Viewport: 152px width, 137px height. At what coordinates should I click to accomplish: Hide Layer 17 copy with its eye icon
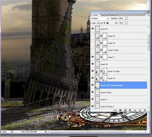click(93, 71)
